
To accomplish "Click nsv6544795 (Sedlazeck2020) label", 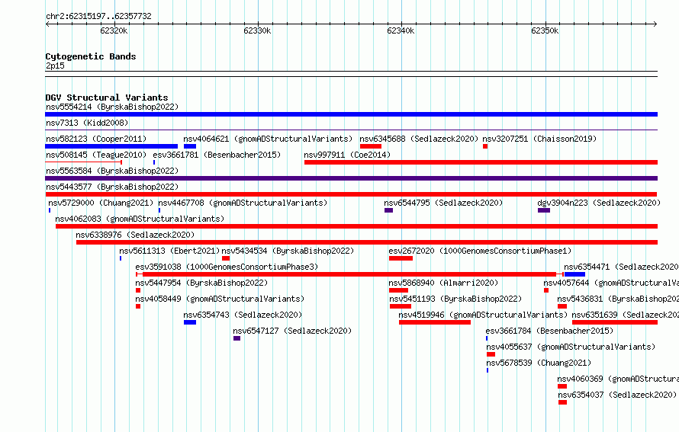I will 443,203.
